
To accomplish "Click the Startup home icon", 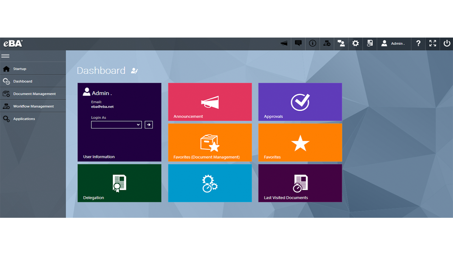I will point(6,69).
